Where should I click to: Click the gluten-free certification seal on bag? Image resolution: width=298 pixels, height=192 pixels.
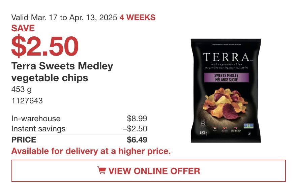click(203, 124)
